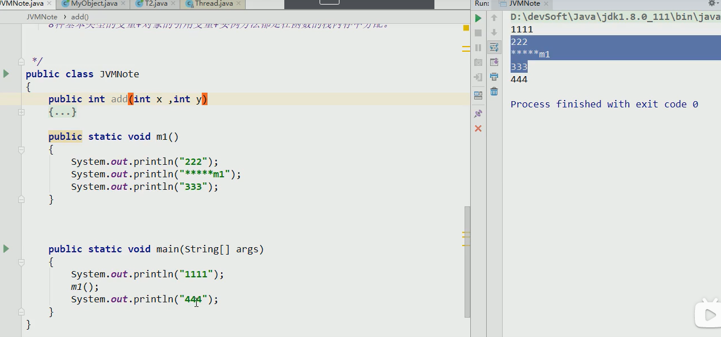Viewport: 721px width, 337px height.
Task: Click console output line 1111
Action: 522,30
